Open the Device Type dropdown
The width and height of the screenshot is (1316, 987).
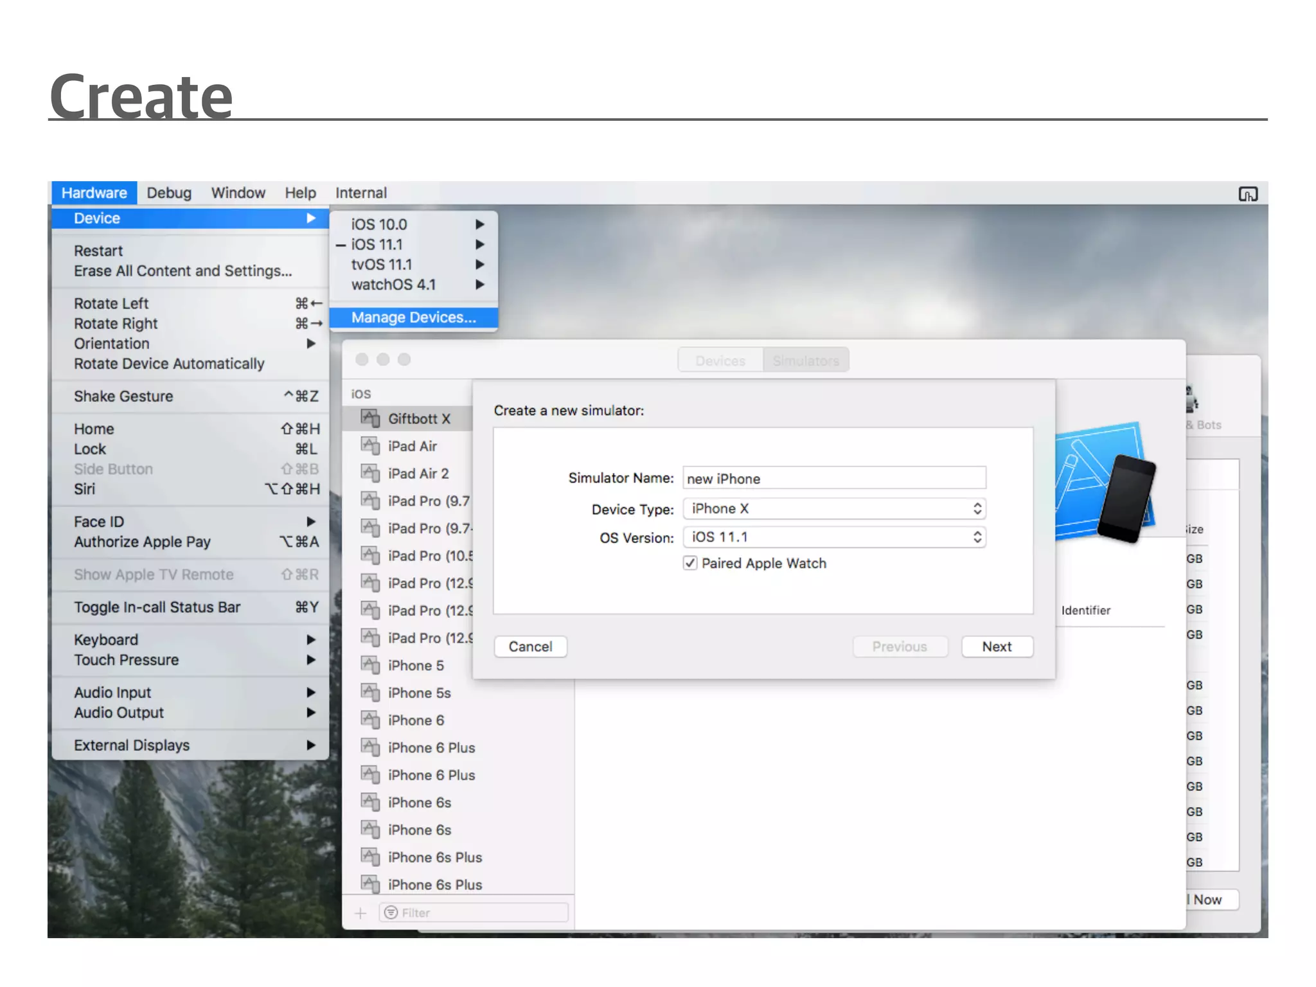coord(834,509)
